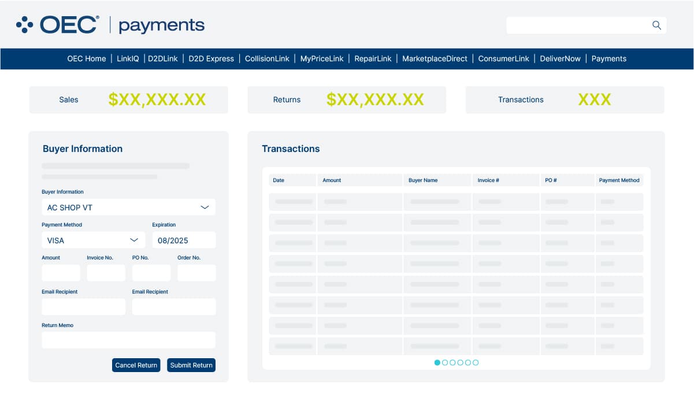
Task: Focus the top search field
Action: point(586,25)
